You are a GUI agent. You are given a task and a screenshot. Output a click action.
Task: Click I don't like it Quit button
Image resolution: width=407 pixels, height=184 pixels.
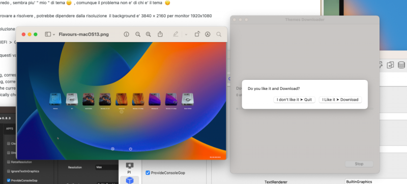tap(295, 100)
